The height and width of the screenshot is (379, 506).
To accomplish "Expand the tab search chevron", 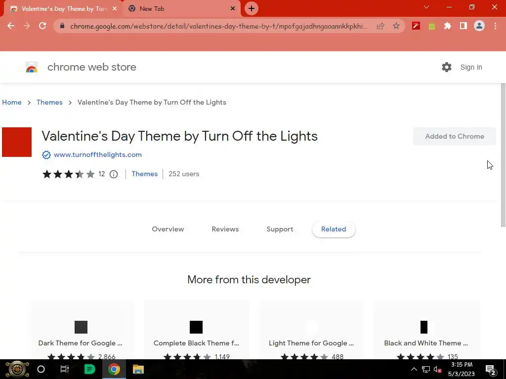I will pyautogui.click(x=426, y=7).
